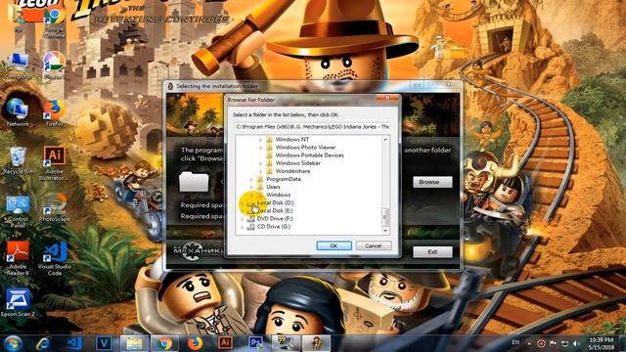Open the Epson Scan 2 desktop shortcut
626x352 pixels.
coord(18,302)
